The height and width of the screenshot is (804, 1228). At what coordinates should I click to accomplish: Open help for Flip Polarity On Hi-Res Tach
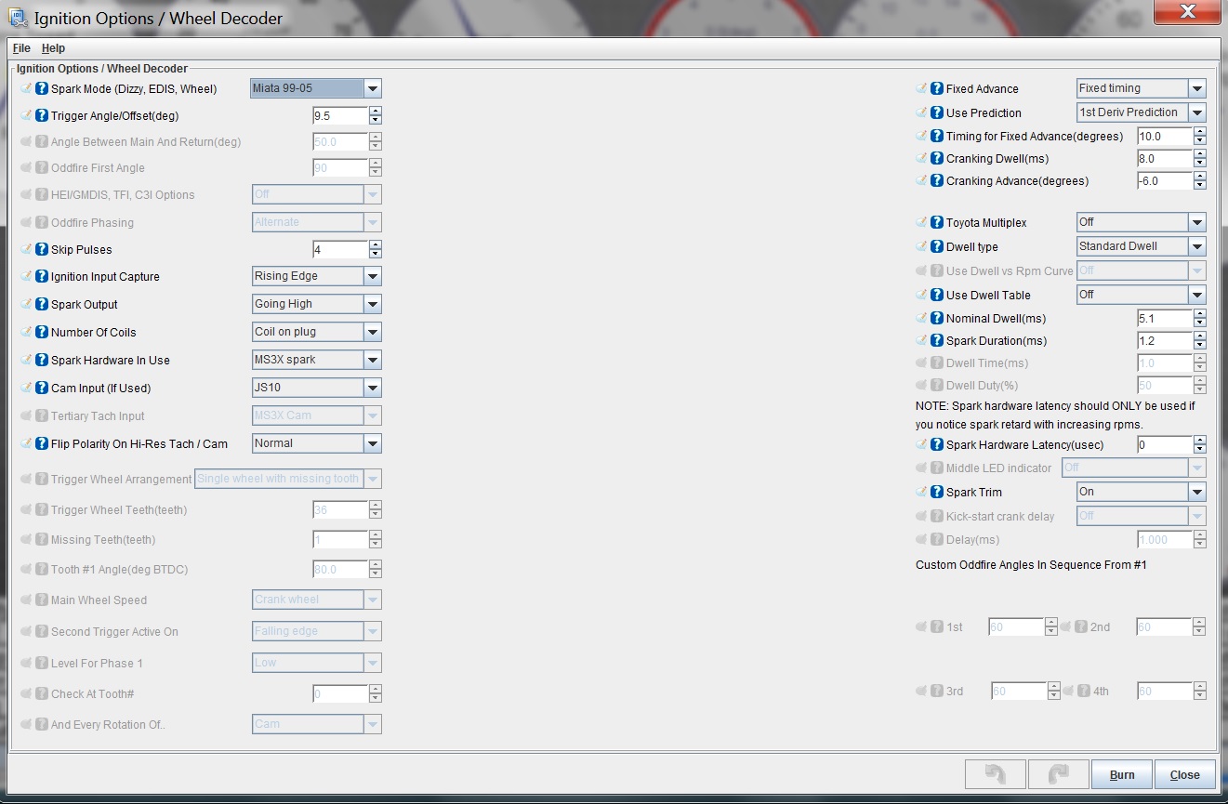[x=42, y=444]
